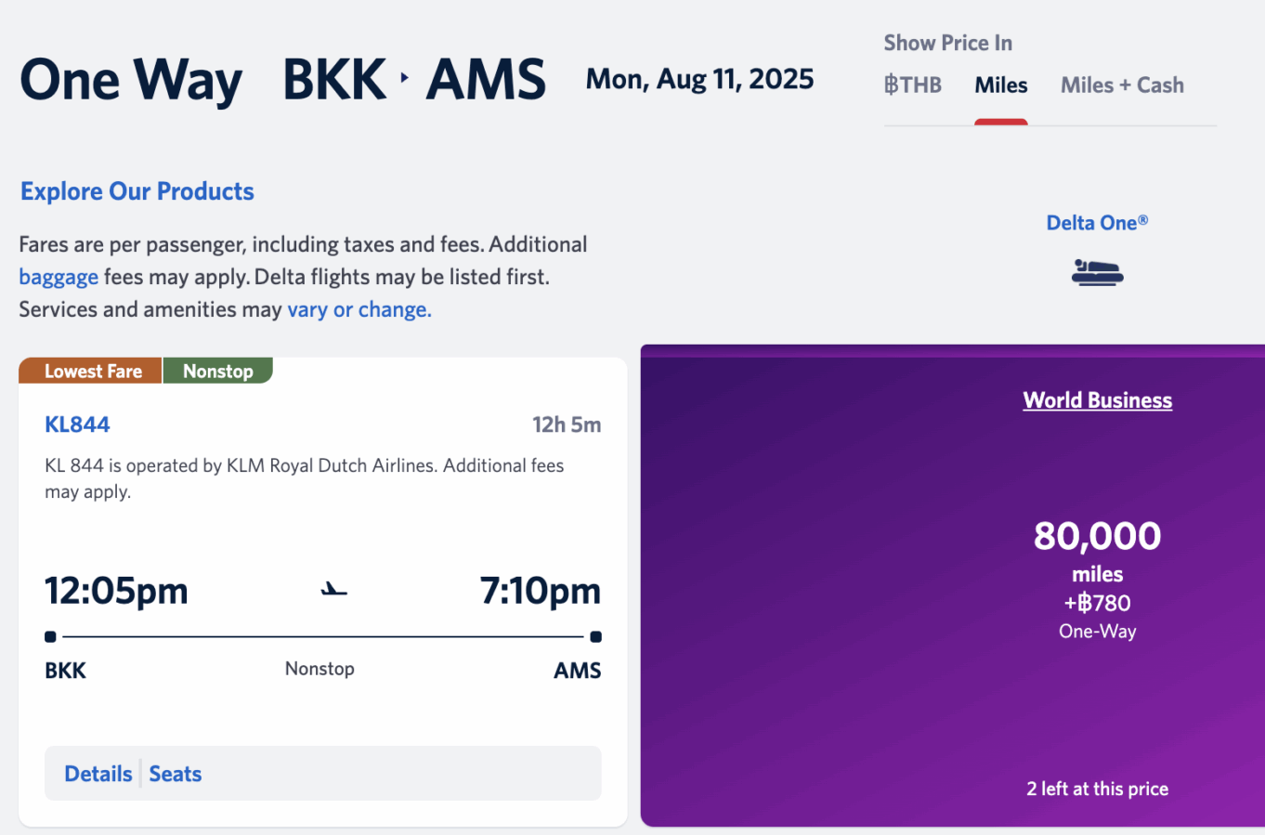Image resolution: width=1265 pixels, height=835 pixels.
Task: Open the KL844 flight number link
Action: click(77, 424)
